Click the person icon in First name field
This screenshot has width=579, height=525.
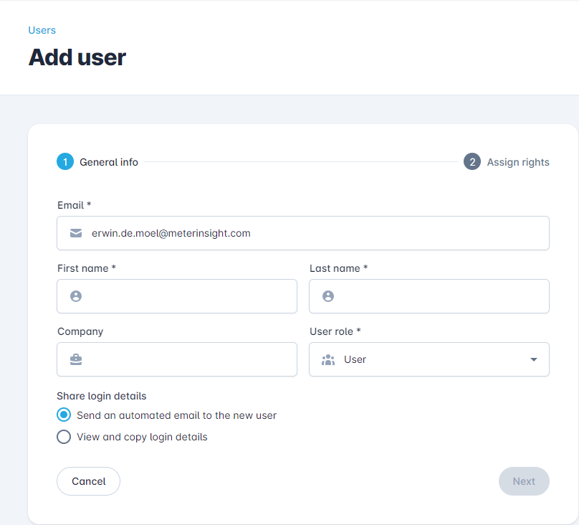coord(76,296)
